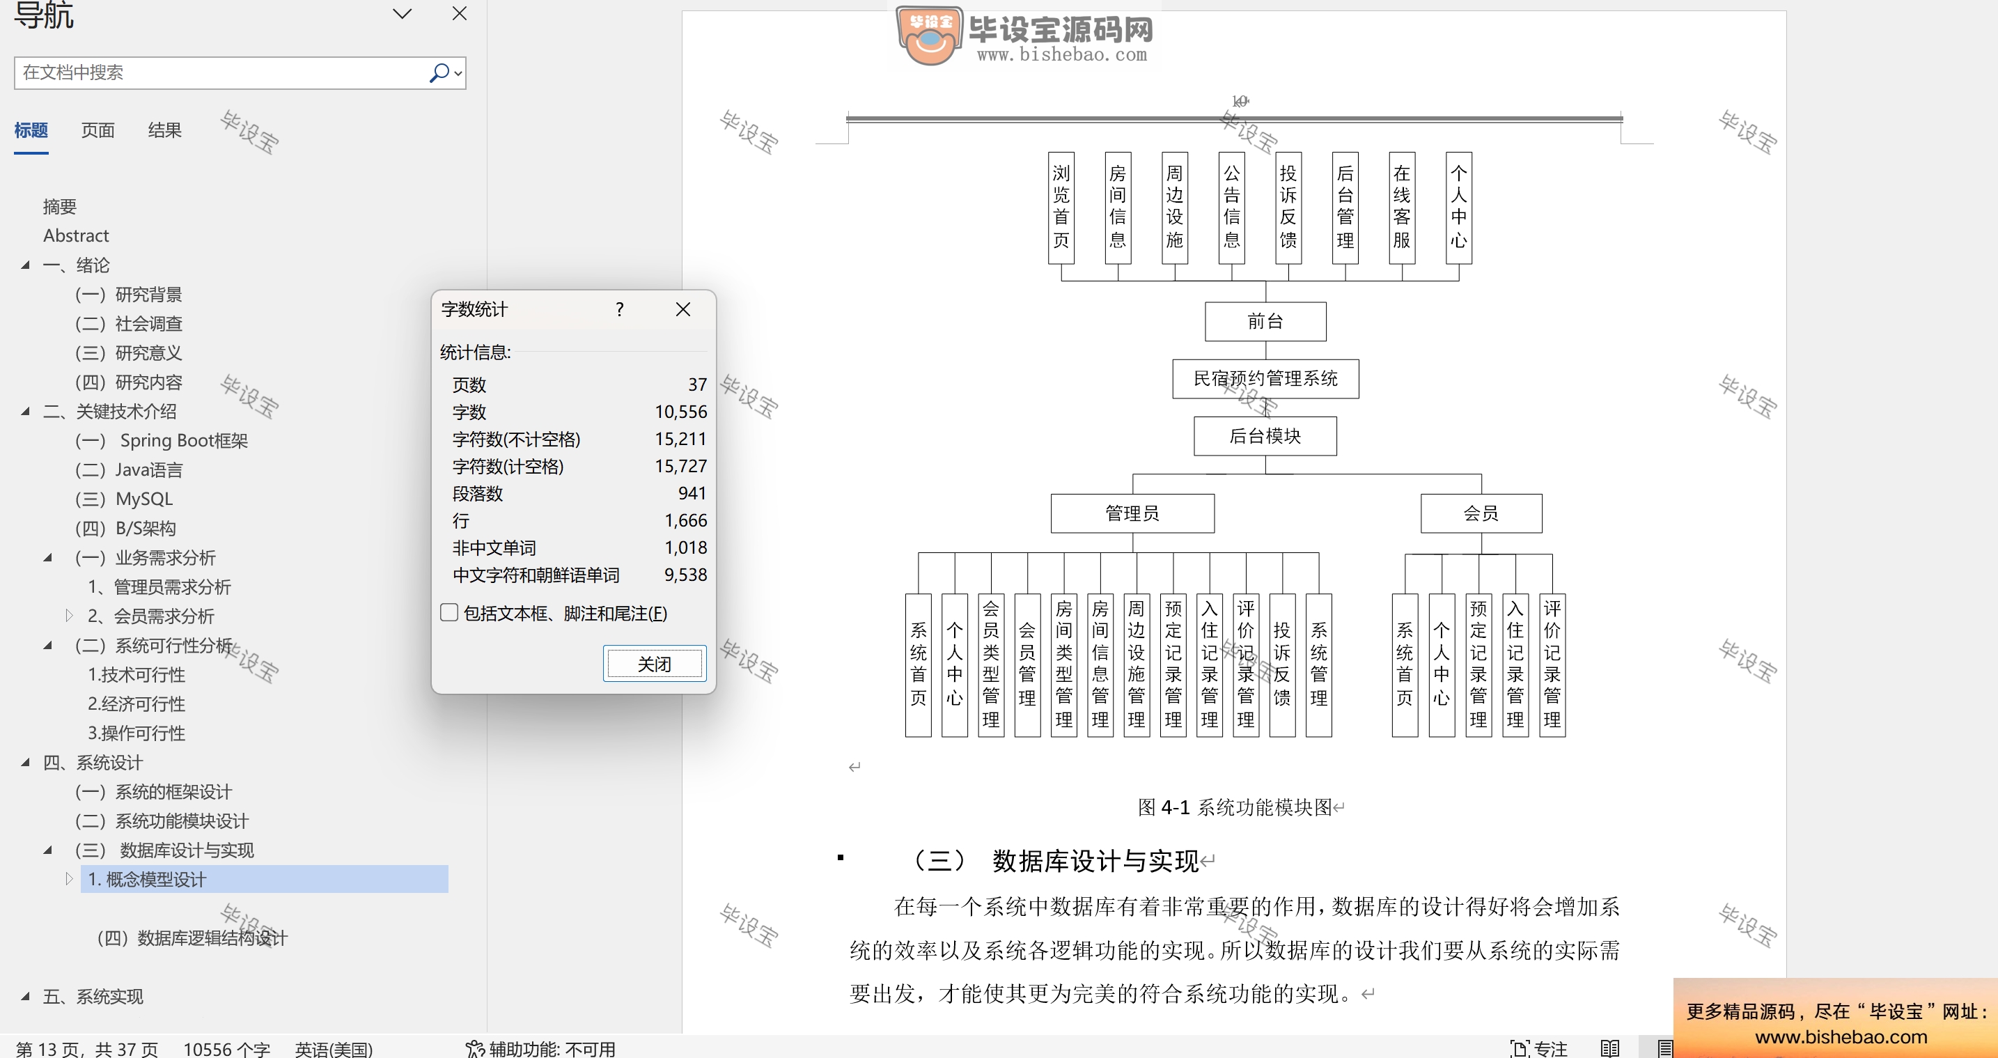1998x1058 pixels.
Task: Collapse the 四、系统设计 section
Action: coord(26,763)
